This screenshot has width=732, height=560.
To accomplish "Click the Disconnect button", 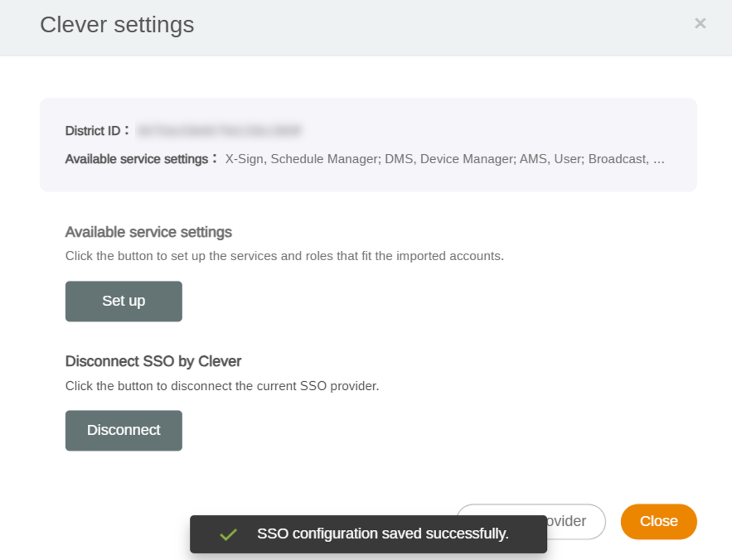I will pos(123,430).
